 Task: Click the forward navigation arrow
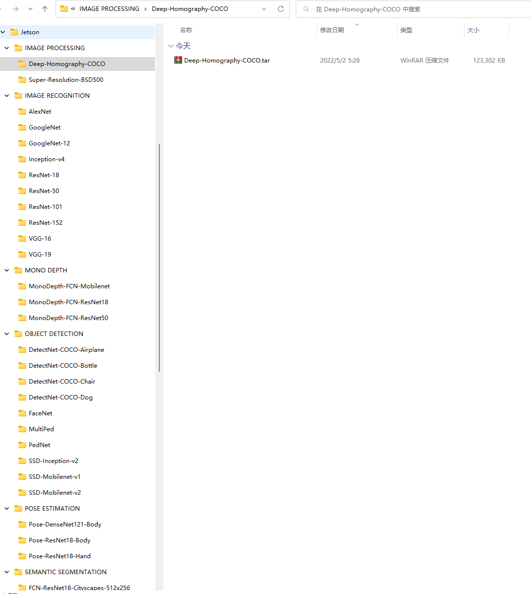[x=15, y=9]
